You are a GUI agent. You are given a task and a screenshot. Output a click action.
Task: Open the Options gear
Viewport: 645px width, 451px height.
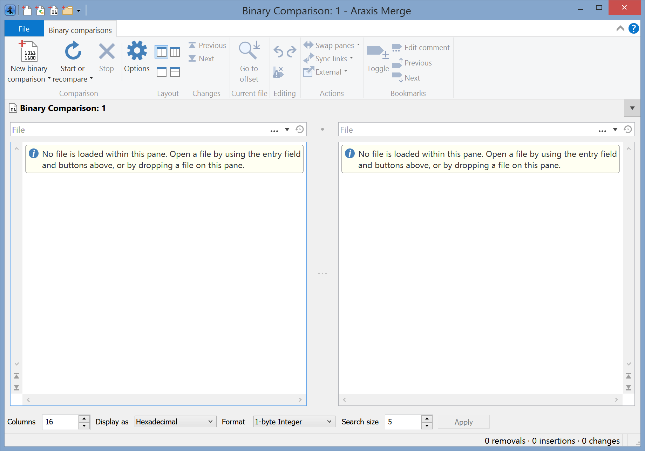(137, 51)
